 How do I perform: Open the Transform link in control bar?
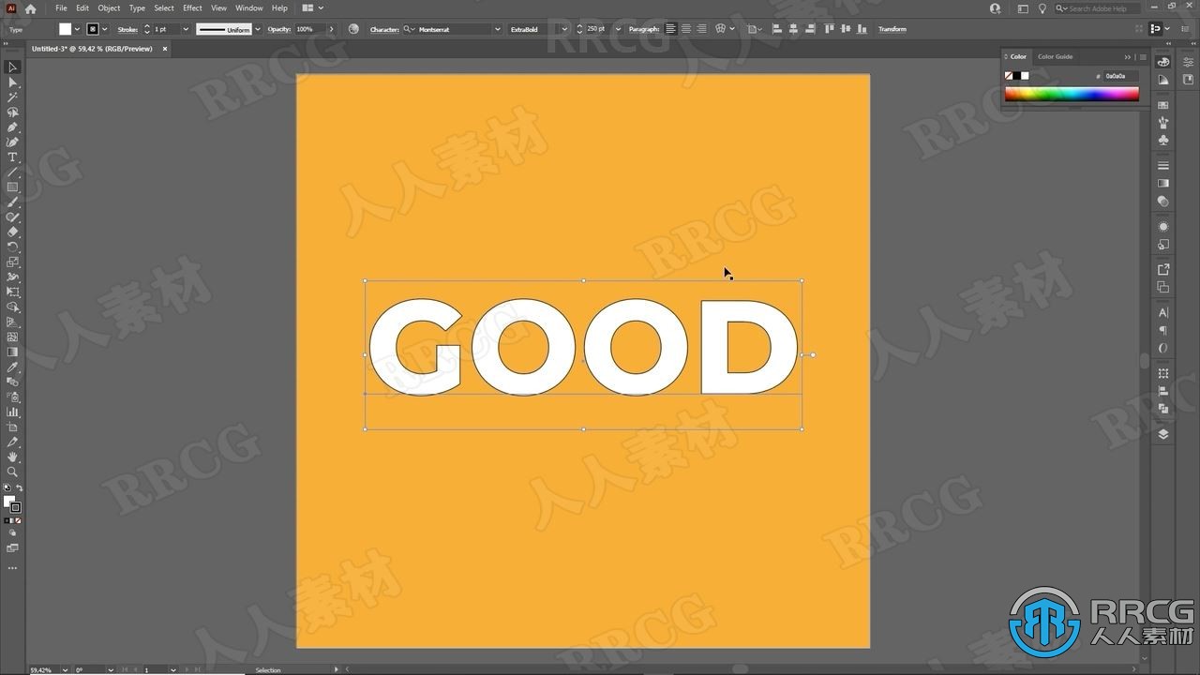pos(892,29)
